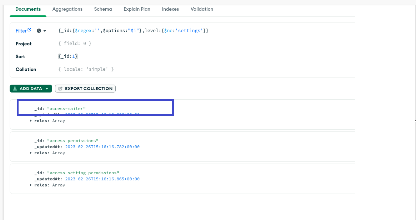Click inside the Sort input field
The image size is (416, 220).
click(107, 56)
